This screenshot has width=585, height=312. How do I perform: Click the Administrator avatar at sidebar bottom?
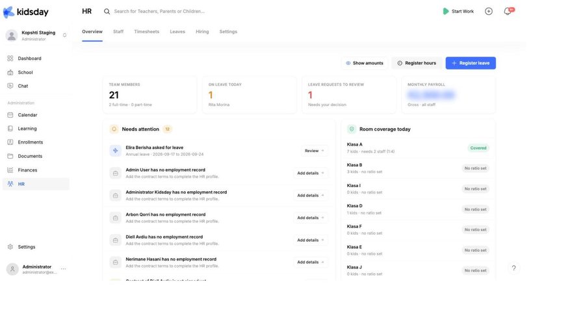(12, 269)
